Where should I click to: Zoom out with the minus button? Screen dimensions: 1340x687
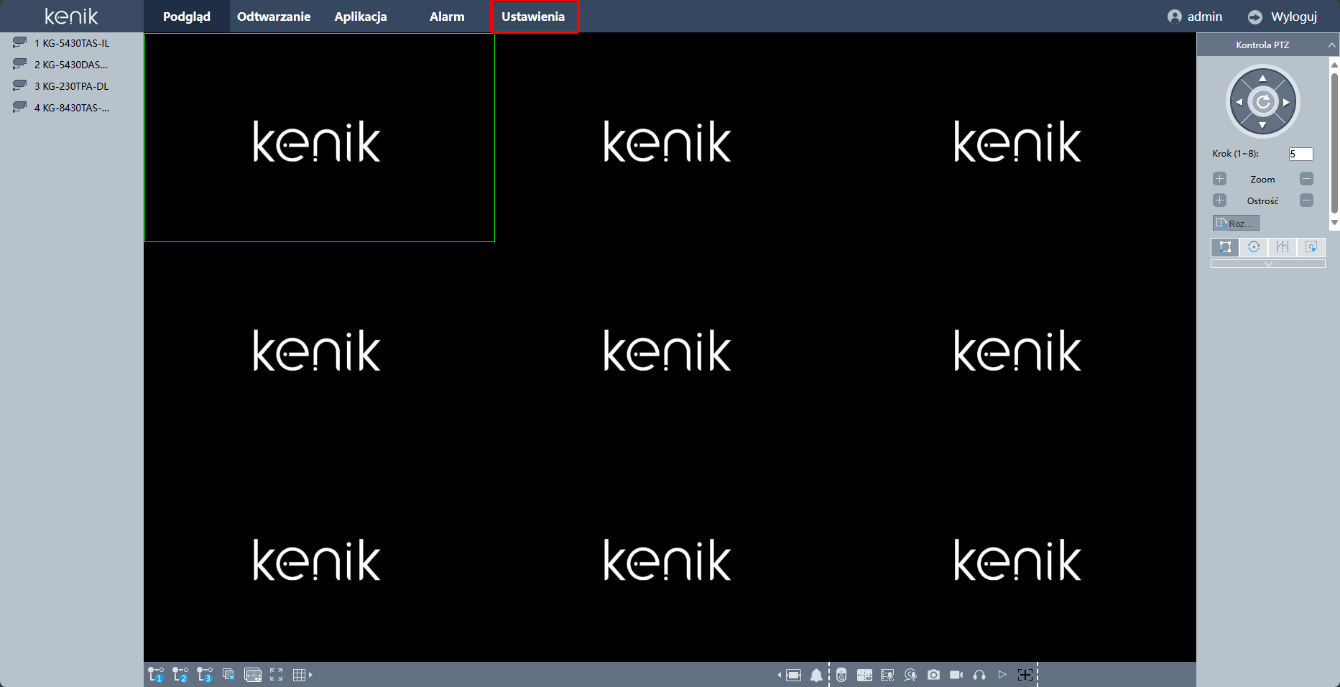point(1306,179)
